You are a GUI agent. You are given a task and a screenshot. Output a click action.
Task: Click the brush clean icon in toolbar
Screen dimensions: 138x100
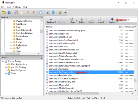(x=22, y=12)
